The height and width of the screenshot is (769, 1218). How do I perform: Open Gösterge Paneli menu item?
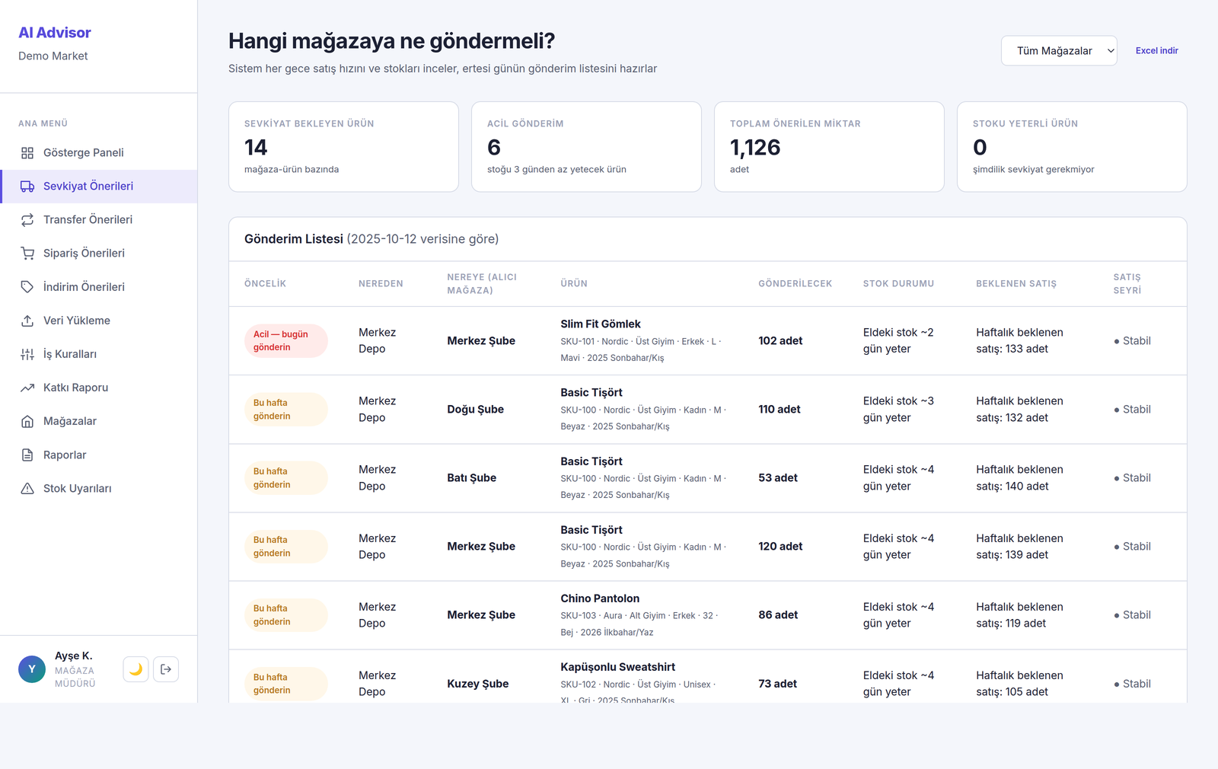pos(99,153)
